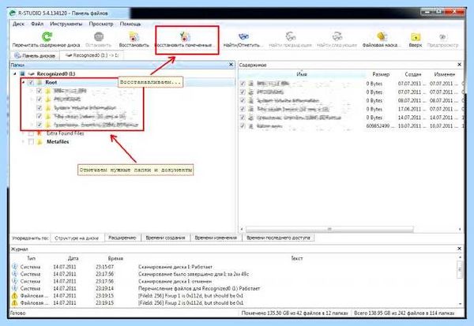This screenshot has height=326, width=474.
Task: Uncheck file row created 17.06.2011
Action: click(x=243, y=109)
